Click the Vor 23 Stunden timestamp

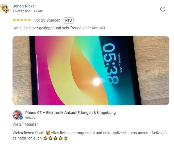click(47, 20)
